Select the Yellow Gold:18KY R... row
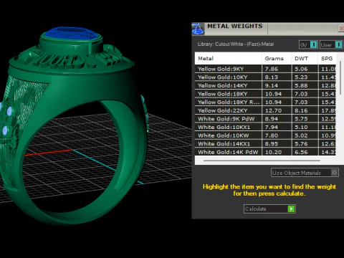344x258 pixels. click(265, 102)
